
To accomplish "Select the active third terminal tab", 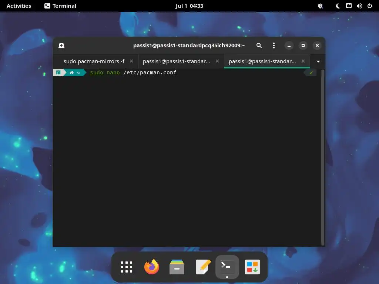I will tap(262, 61).
